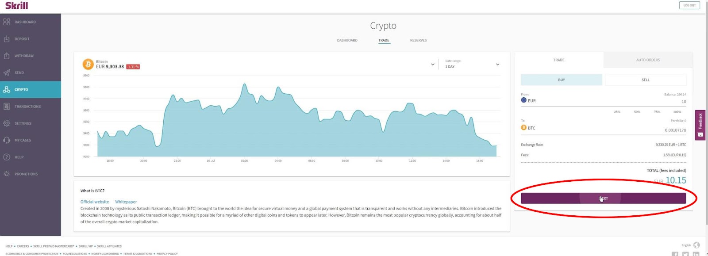Open Promotions from the sidebar
The image size is (708, 256).
pos(31,174)
